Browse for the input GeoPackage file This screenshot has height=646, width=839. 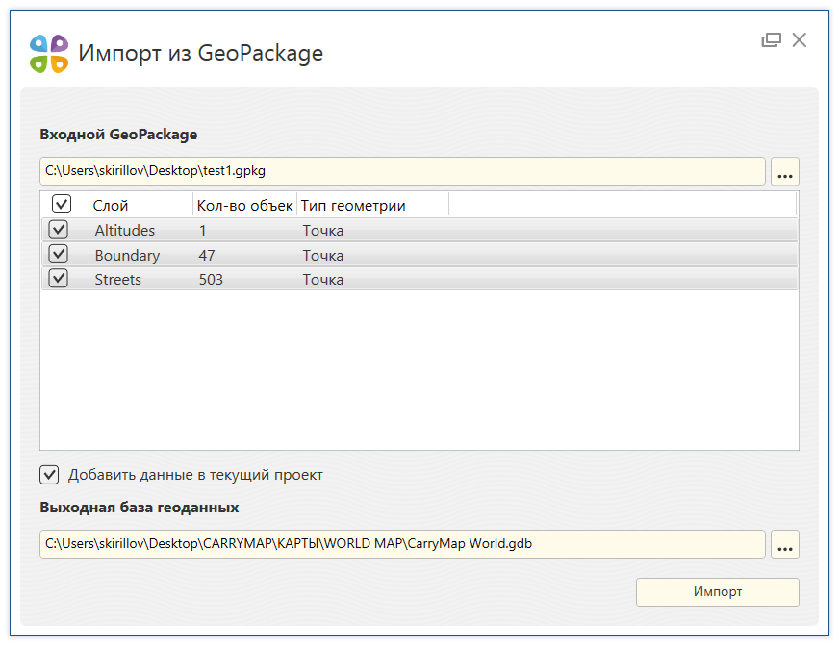pyautogui.click(x=784, y=171)
